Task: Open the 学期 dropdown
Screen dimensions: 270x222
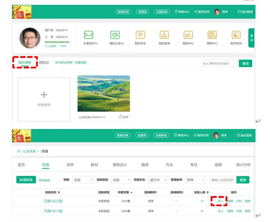Action: pos(84,180)
